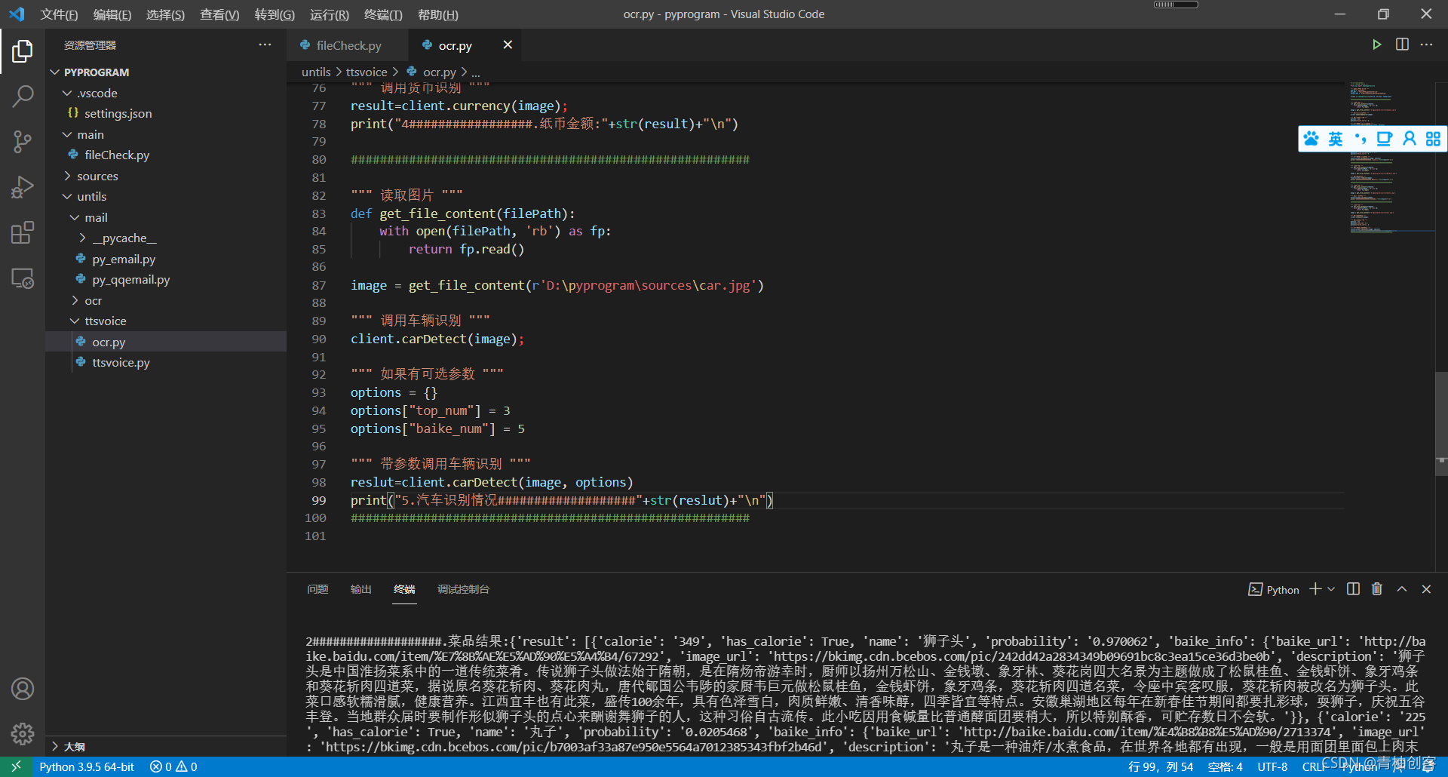Open editor More Actions ellipsis
The image size is (1448, 777).
(1426, 45)
